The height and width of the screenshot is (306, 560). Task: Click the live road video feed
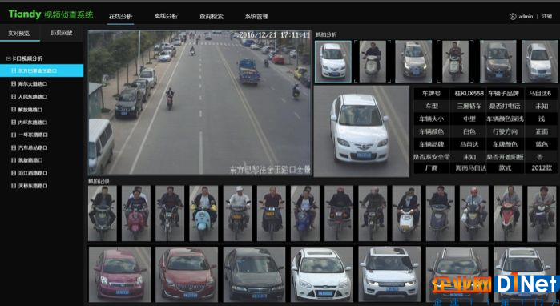(x=199, y=103)
